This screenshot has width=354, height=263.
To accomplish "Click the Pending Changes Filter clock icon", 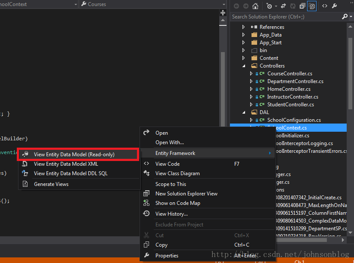I will (270, 6).
